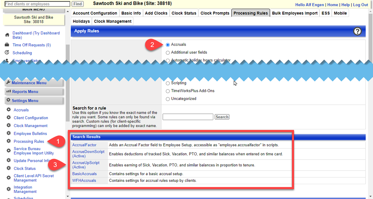The width and height of the screenshot is (373, 199).
Task: Choose the Additional user fields option
Action: [x=168, y=52]
